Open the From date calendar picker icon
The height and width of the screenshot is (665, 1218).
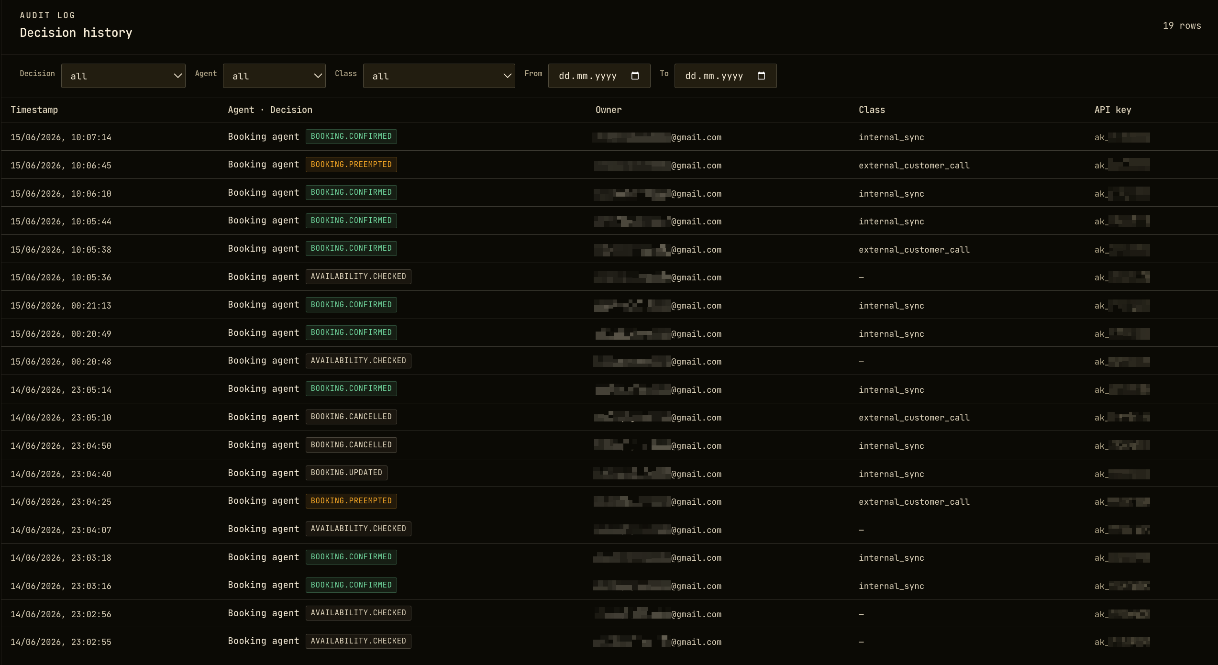click(x=635, y=76)
